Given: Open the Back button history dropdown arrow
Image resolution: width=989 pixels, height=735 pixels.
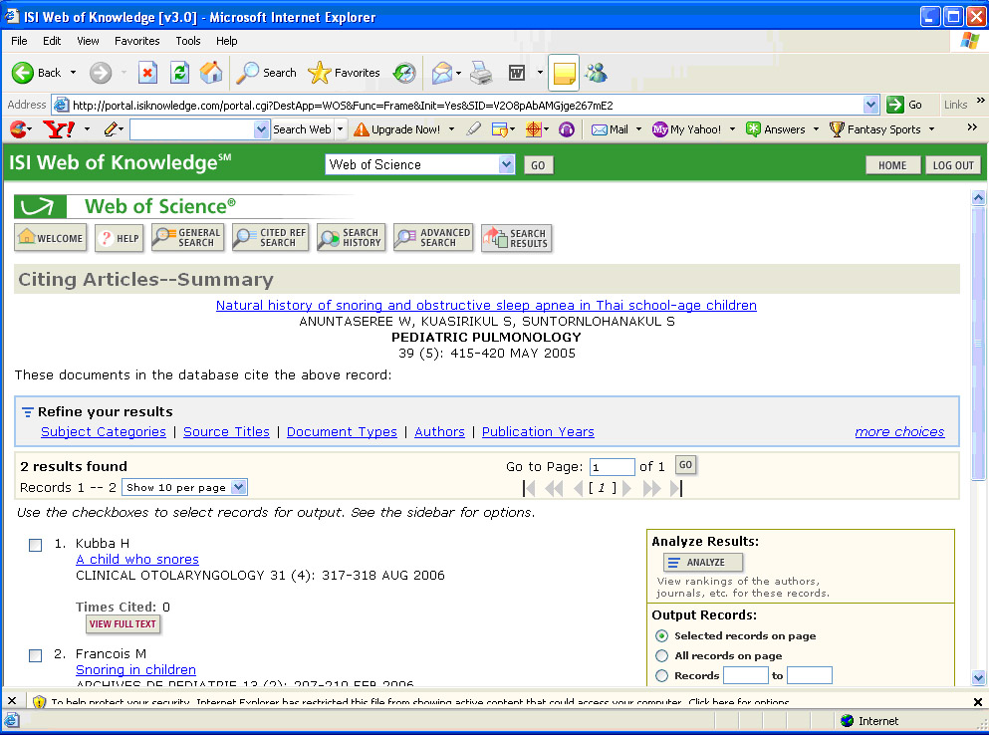Looking at the screenshot, I should pos(73,73).
